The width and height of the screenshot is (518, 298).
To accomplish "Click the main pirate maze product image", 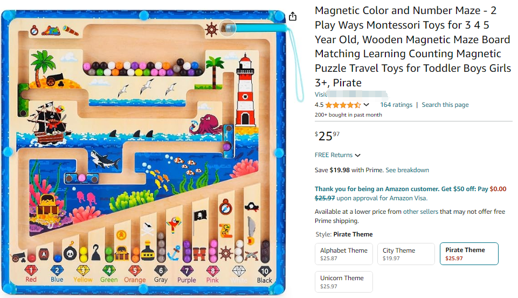I will pos(143,152).
